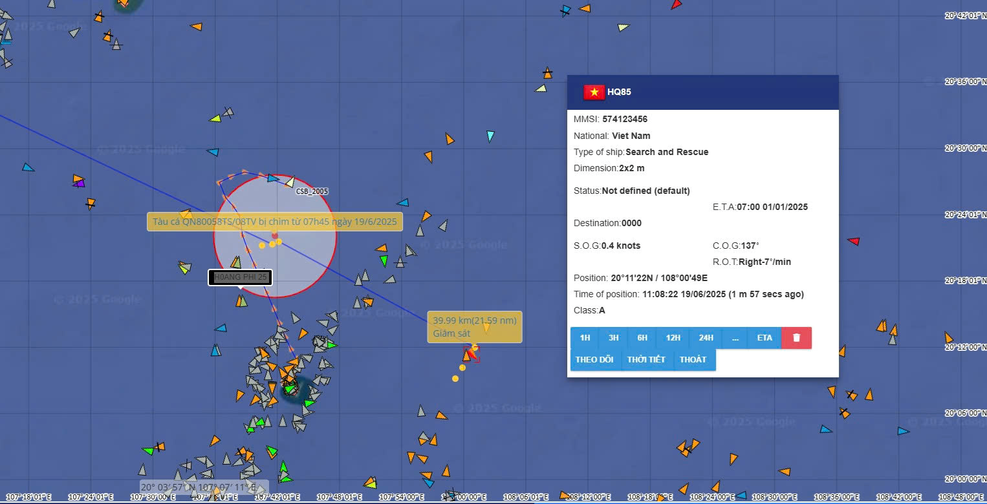This screenshot has height=504, width=987.
Task: Select the red HQ85 ship marker
Action: tap(472, 353)
